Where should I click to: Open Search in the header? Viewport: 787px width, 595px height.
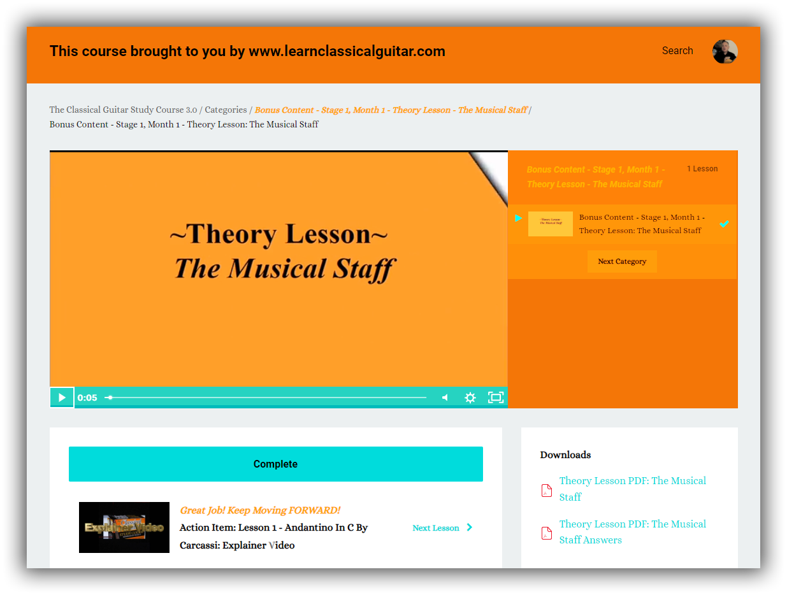677,51
